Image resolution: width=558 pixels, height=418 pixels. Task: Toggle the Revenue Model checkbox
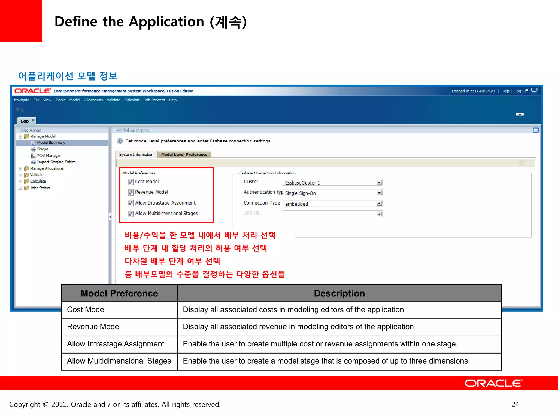pos(131,192)
